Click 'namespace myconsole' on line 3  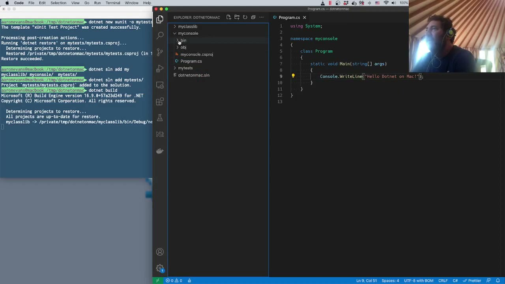pos(314,39)
